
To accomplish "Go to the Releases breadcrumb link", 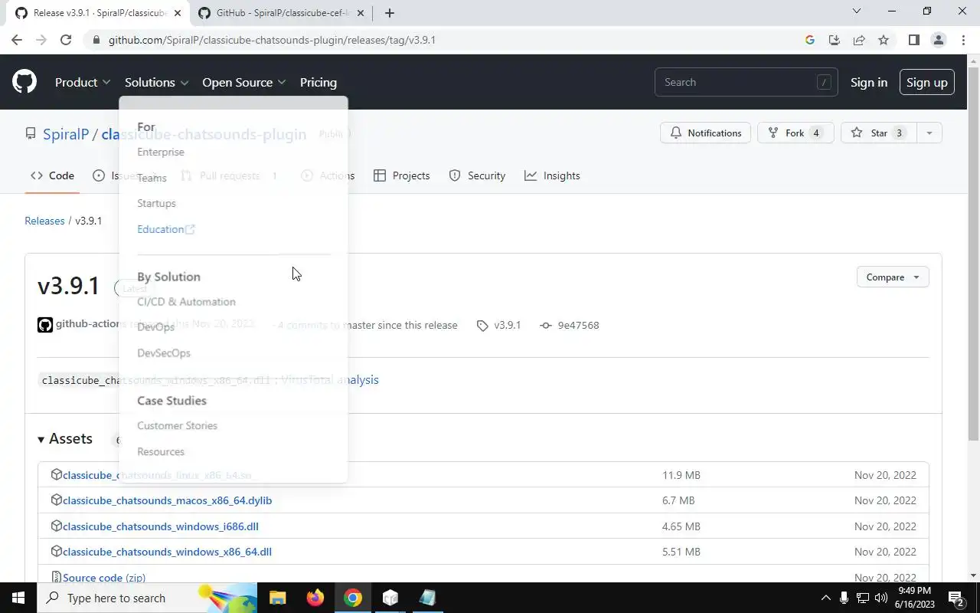I will pyautogui.click(x=44, y=221).
